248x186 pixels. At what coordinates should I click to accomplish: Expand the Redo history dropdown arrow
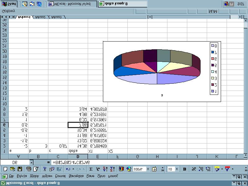point(84,169)
